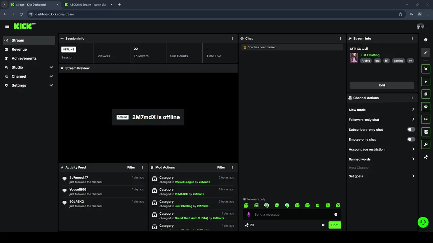The height and width of the screenshot is (243, 433).
Task: Click the purple microphone icon in chat input
Action: 249,214
